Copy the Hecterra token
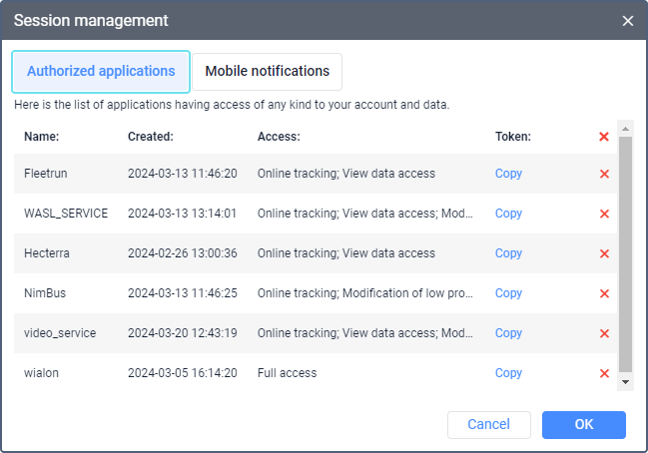 508,253
